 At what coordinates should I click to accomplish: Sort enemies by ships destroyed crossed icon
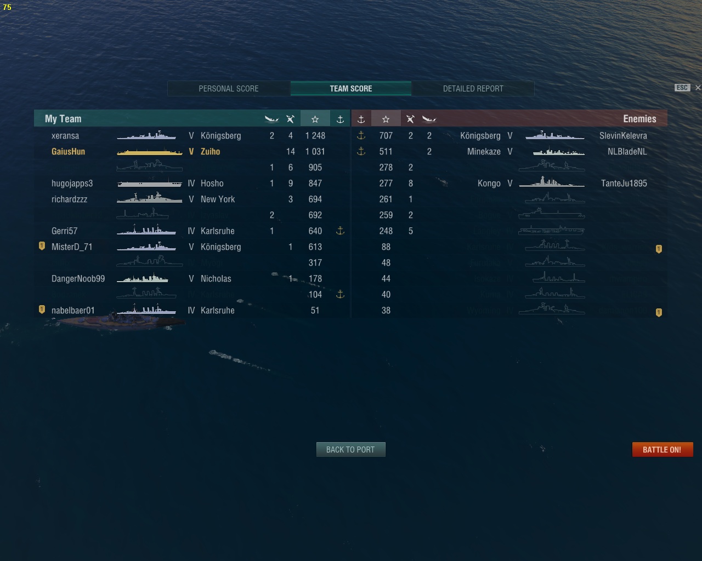tap(410, 119)
